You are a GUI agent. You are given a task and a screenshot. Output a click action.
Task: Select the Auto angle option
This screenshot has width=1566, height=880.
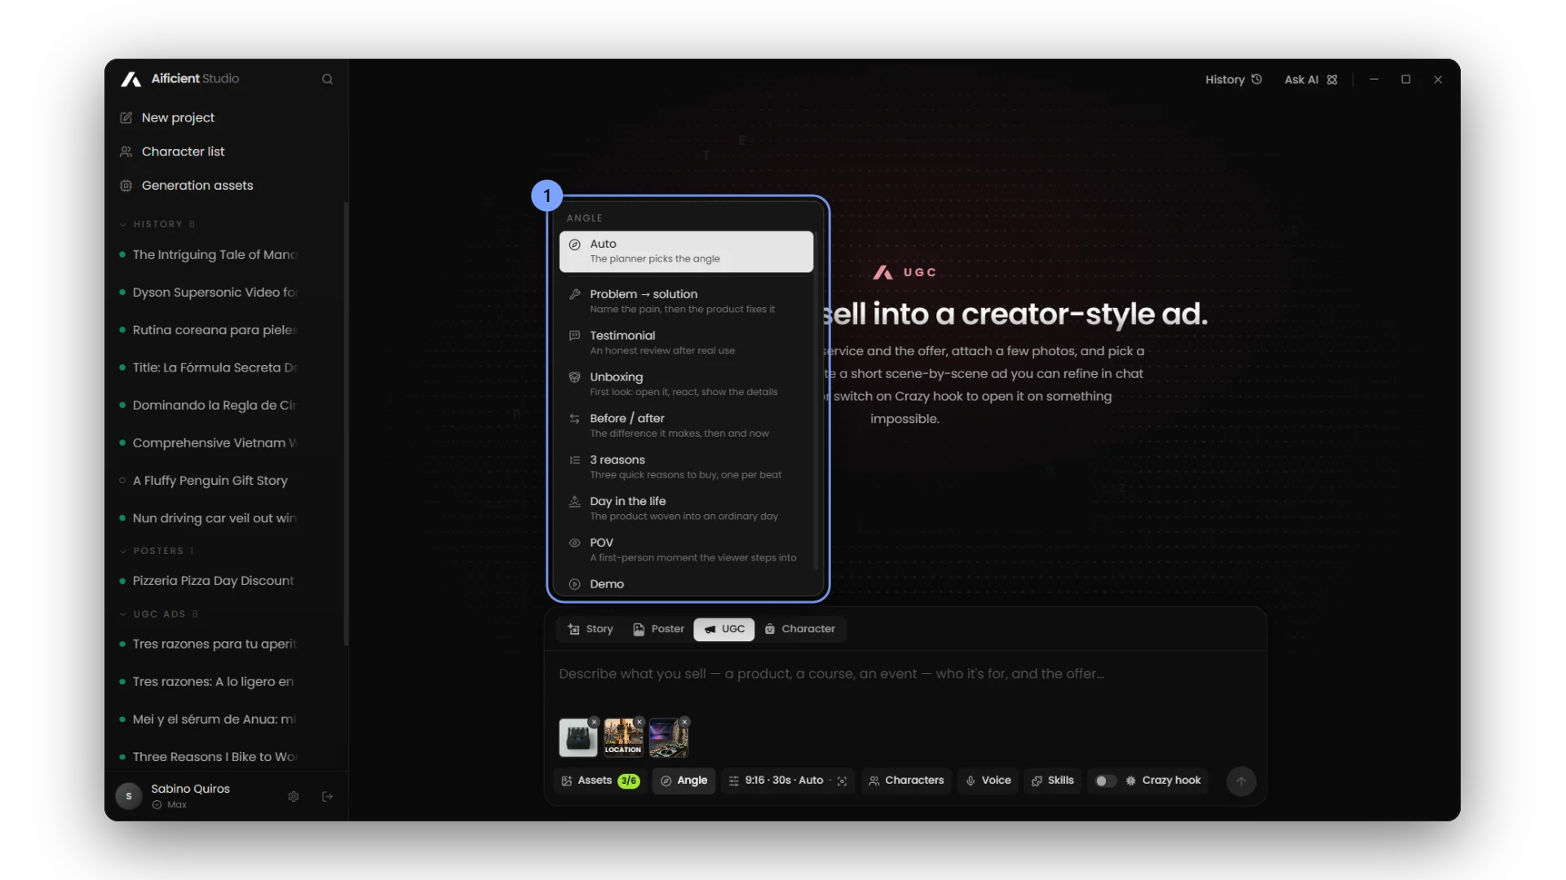tap(686, 251)
